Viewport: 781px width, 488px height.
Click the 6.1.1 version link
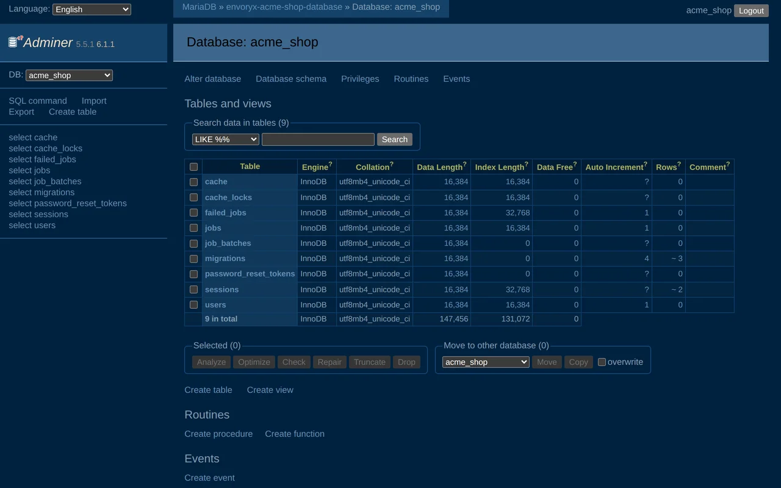(x=106, y=44)
